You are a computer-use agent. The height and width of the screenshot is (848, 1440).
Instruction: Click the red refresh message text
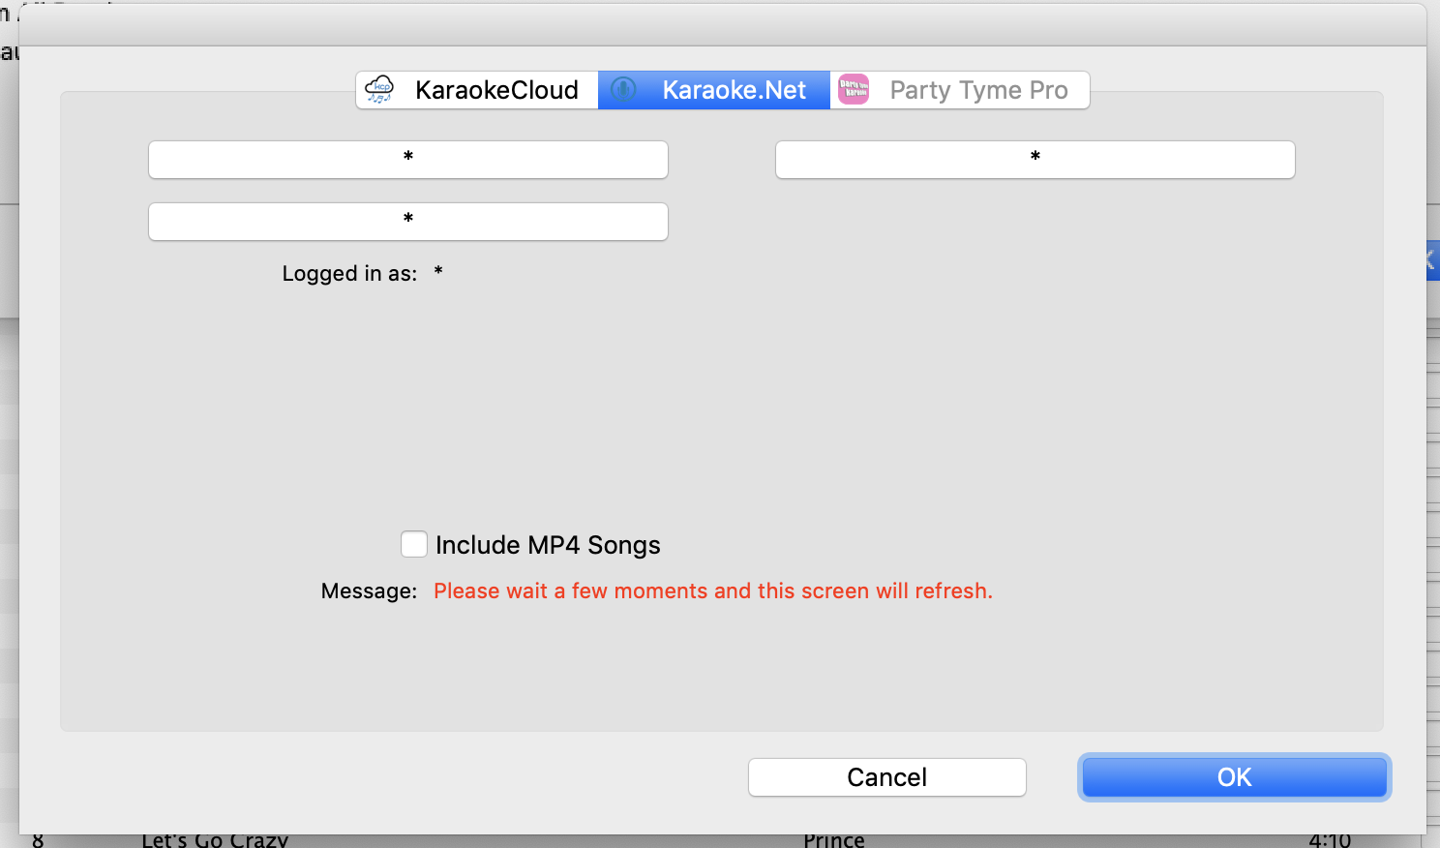712,591
